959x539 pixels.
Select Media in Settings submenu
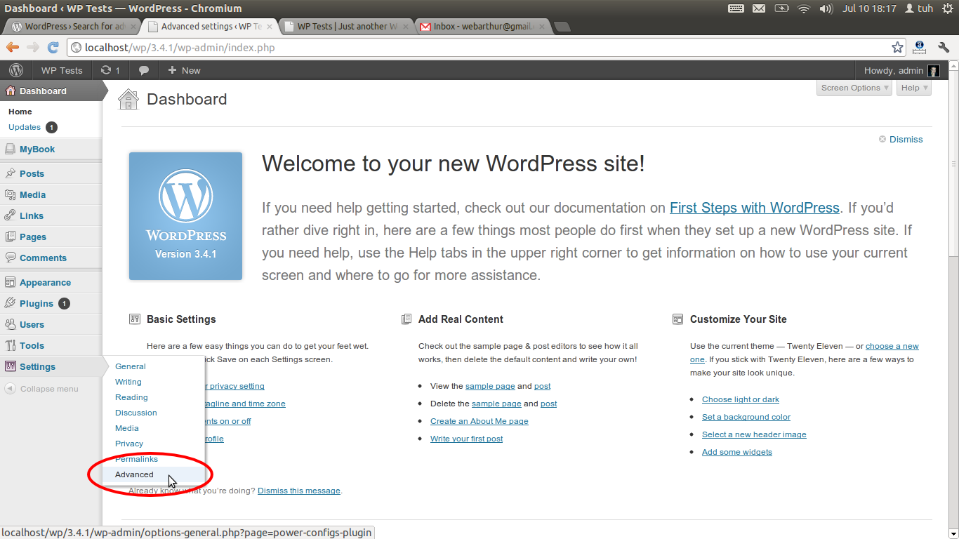pyautogui.click(x=127, y=428)
